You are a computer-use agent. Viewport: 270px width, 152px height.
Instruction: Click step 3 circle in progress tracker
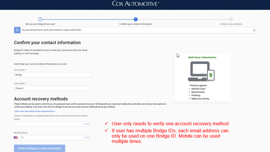pyautogui.click(x=231, y=19)
